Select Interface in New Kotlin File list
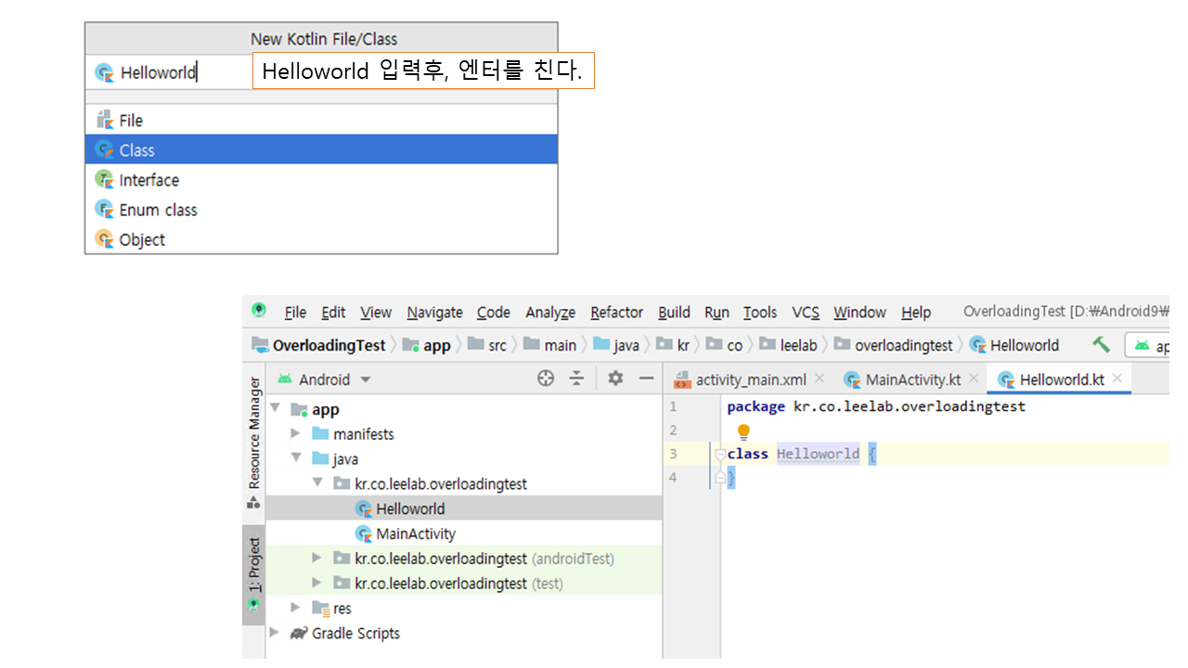1188x668 pixels. pos(148,180)
